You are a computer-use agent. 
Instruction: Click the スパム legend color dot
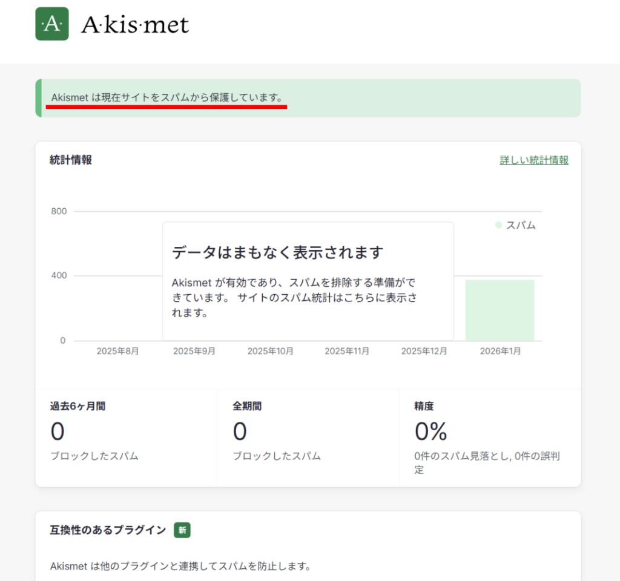498,225
